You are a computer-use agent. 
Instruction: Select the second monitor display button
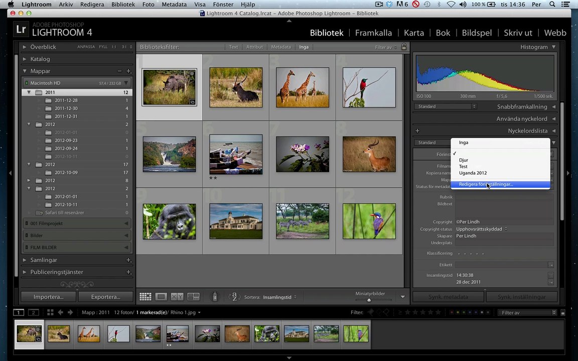click(x=33, y=312)
